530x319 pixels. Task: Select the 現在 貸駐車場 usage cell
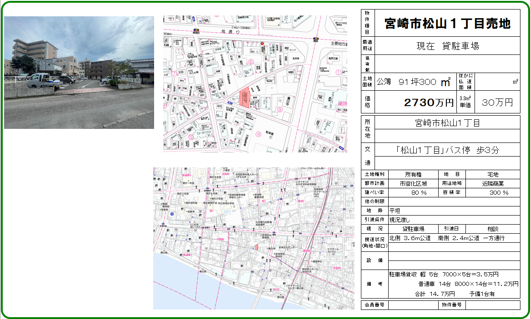click(x=447, y=46)
